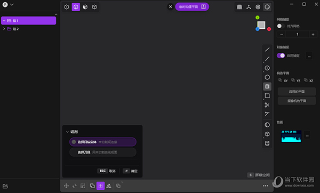Select the Rectangle tool

point(267,95)
